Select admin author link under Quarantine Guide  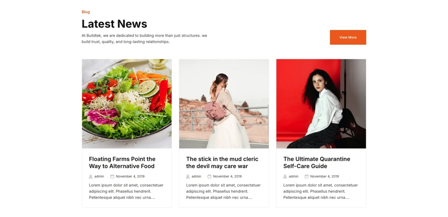pos(294,177)
